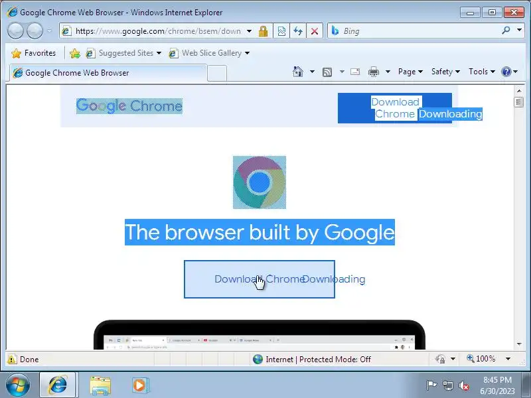Expand the Print options dropdown arrow
Viewport: 531px width, 398px height.
388,72
